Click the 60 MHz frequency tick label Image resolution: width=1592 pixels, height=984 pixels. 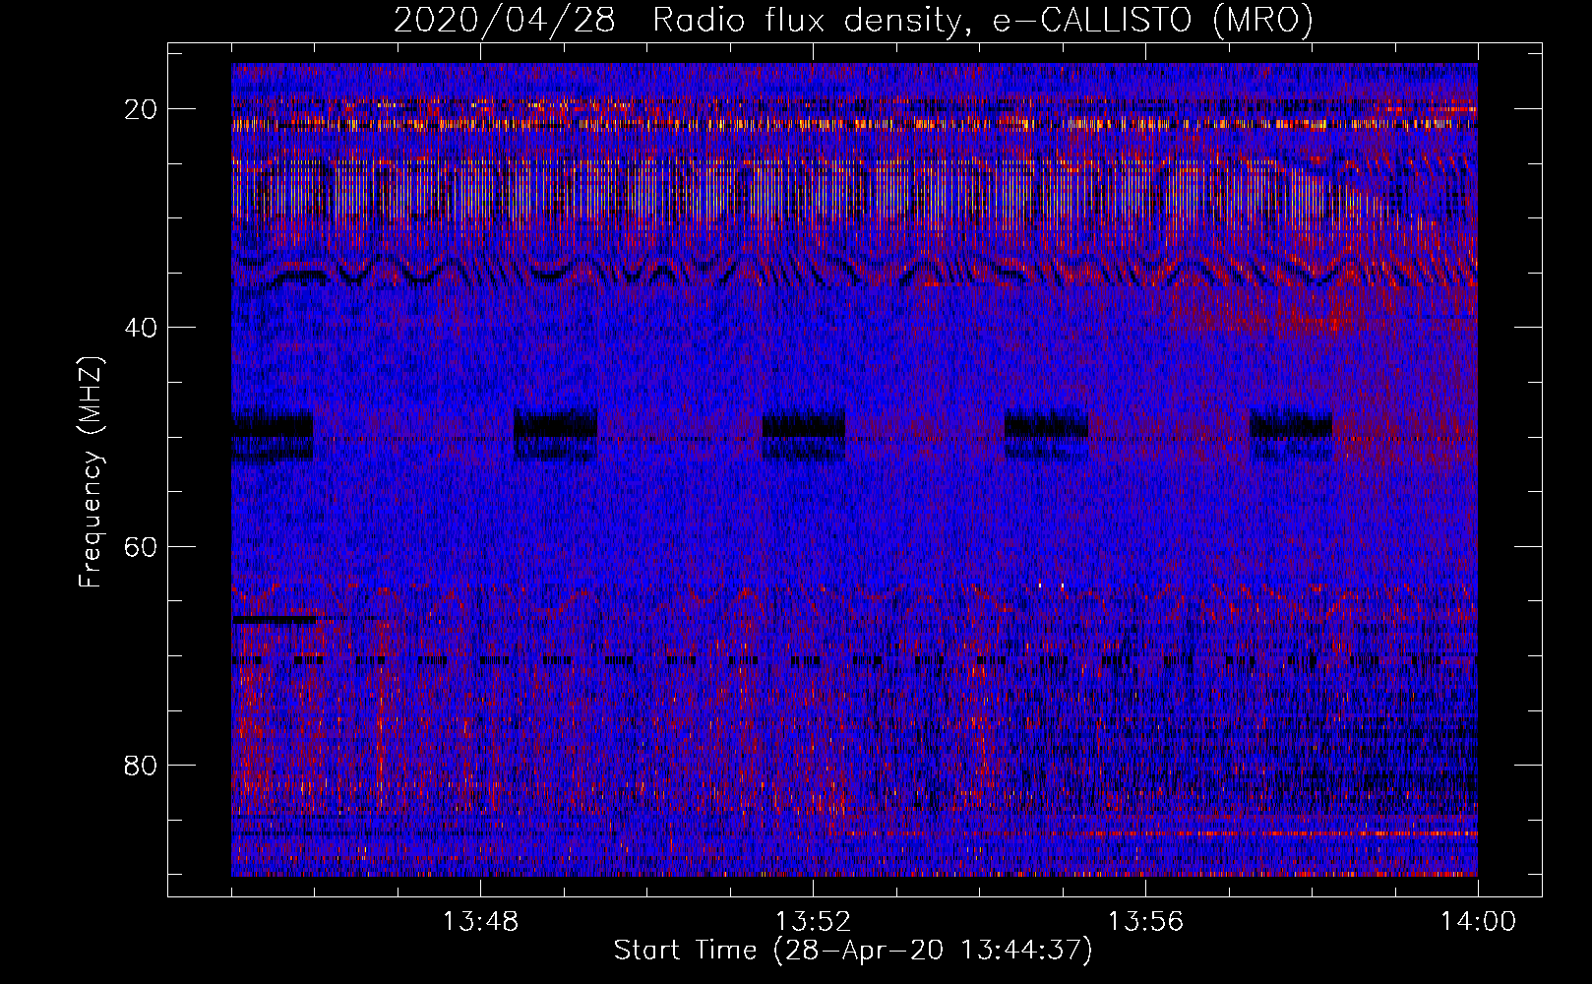point(142,546)
